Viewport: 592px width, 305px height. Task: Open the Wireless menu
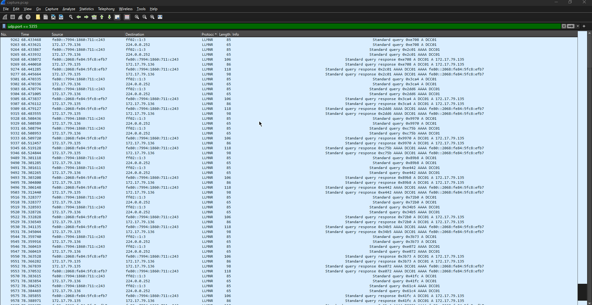[126, 9]
